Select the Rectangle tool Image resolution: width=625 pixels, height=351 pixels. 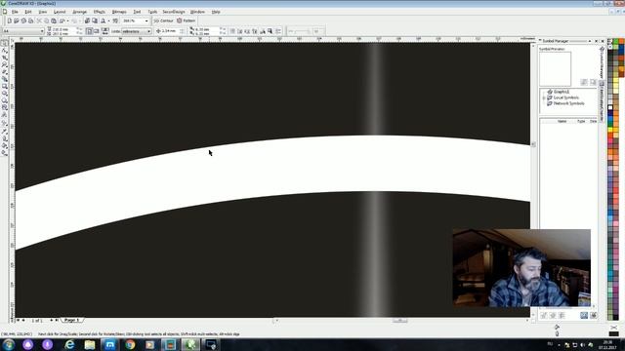click(x=4, y=86)
